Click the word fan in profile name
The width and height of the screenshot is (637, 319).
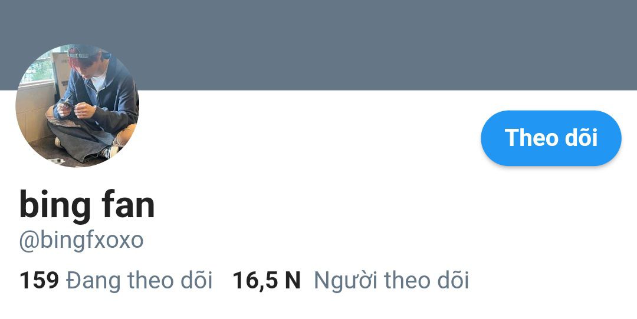[129, 204]
